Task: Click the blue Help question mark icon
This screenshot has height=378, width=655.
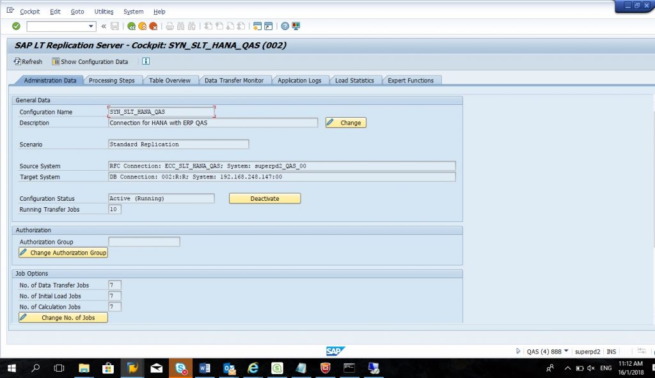Action: coord(285,26)
